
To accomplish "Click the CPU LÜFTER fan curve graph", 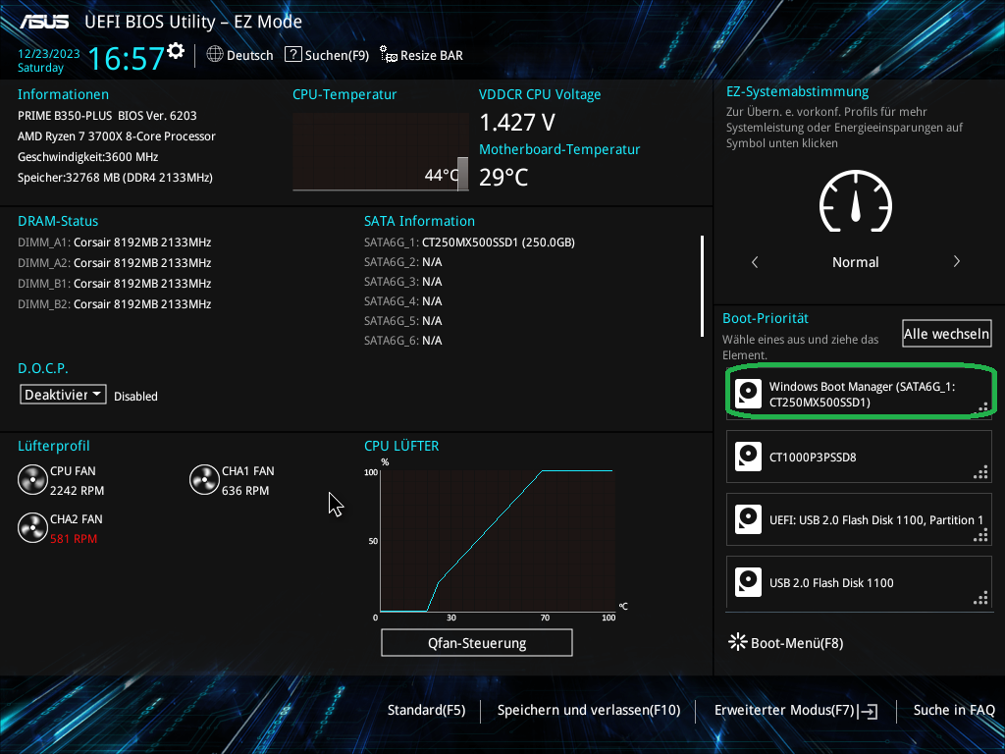I will 498,541.
